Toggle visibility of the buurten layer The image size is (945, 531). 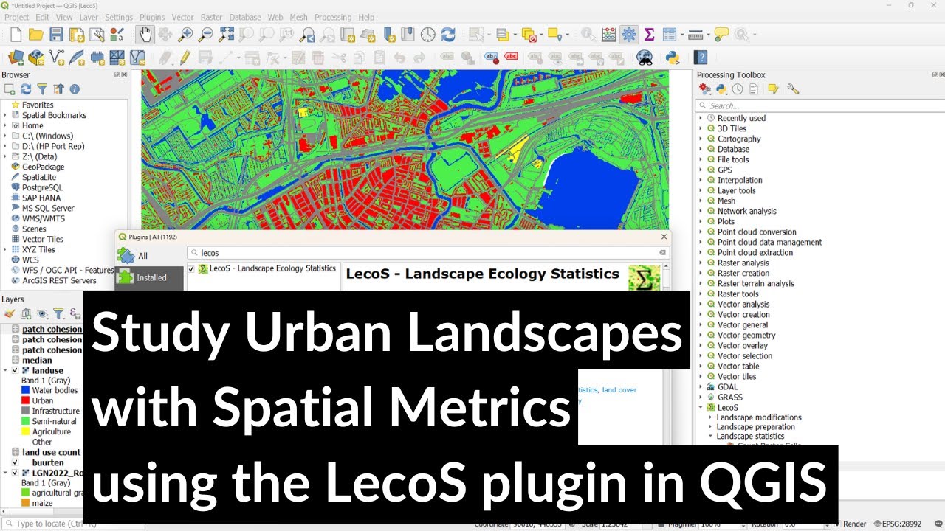tap(15, 462)
